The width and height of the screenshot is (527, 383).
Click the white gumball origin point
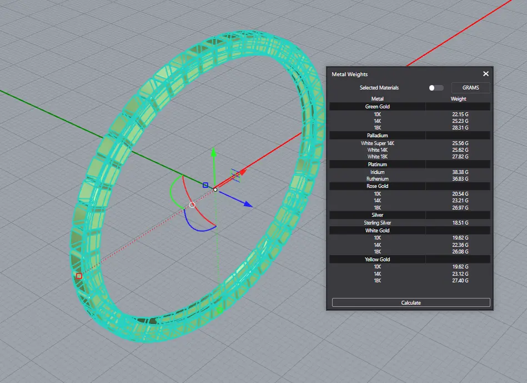coord(215,190)
